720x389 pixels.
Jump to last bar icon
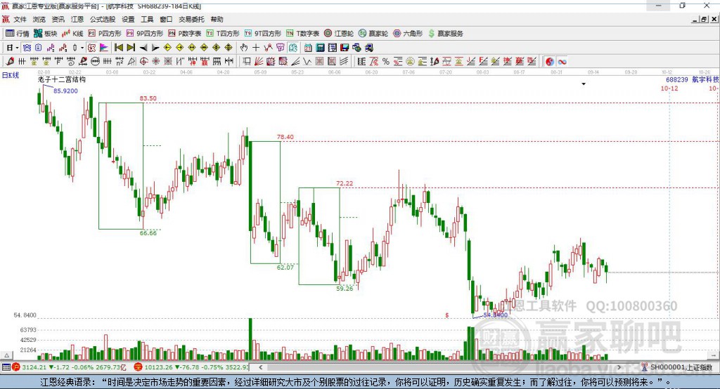pyautogui.click(x=131, y=48)
